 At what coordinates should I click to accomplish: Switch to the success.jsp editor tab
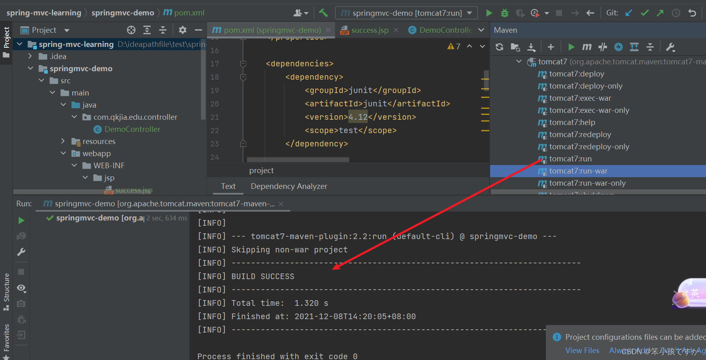click(369, 30)
